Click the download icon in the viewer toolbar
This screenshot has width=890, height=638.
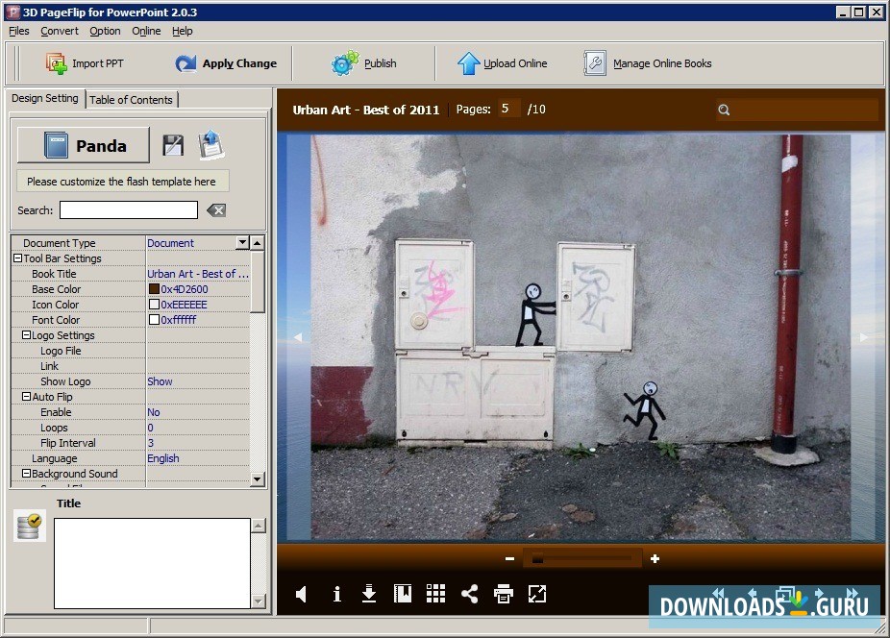pyautogui.click(x=369, y=594)
